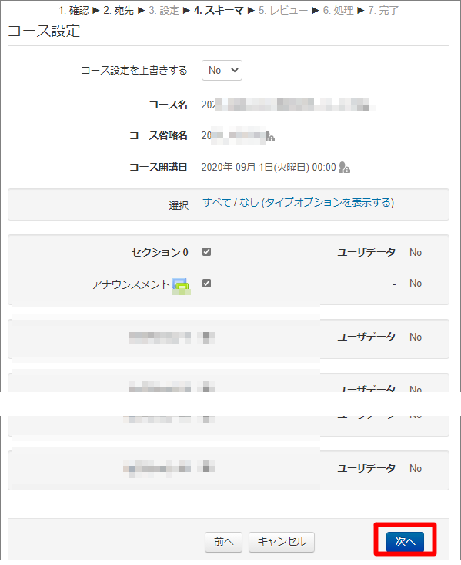Open the overwrite course settings dropdown
This screenshot has width=461, height=565.
click(222, 70)
